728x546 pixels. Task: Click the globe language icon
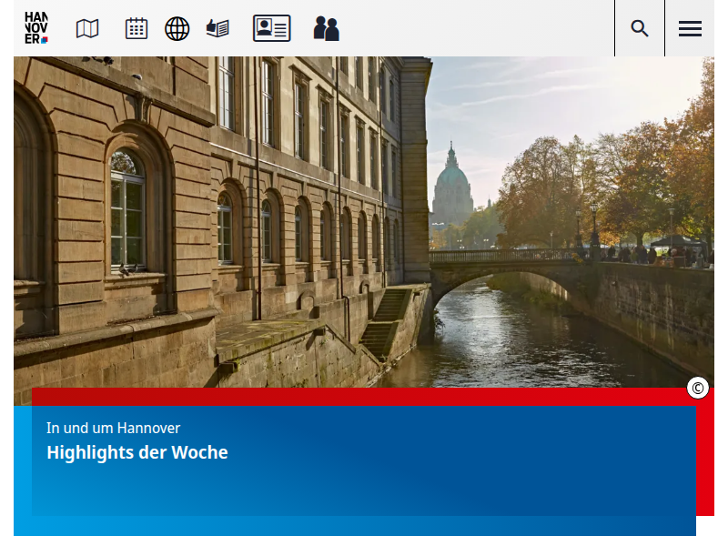click(x=177, y=29)
